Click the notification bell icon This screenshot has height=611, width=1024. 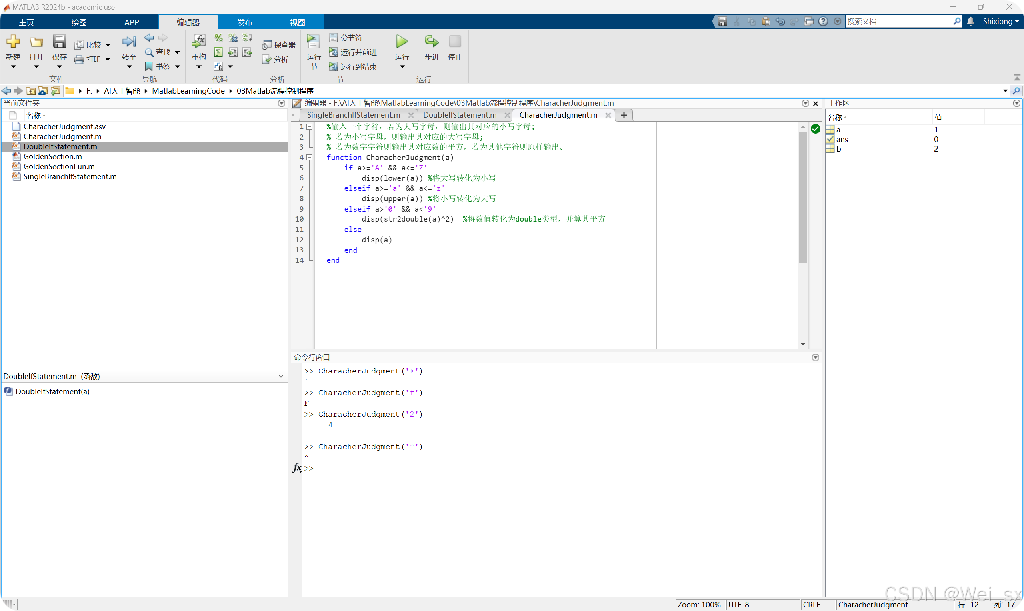[x=970, y=22]
